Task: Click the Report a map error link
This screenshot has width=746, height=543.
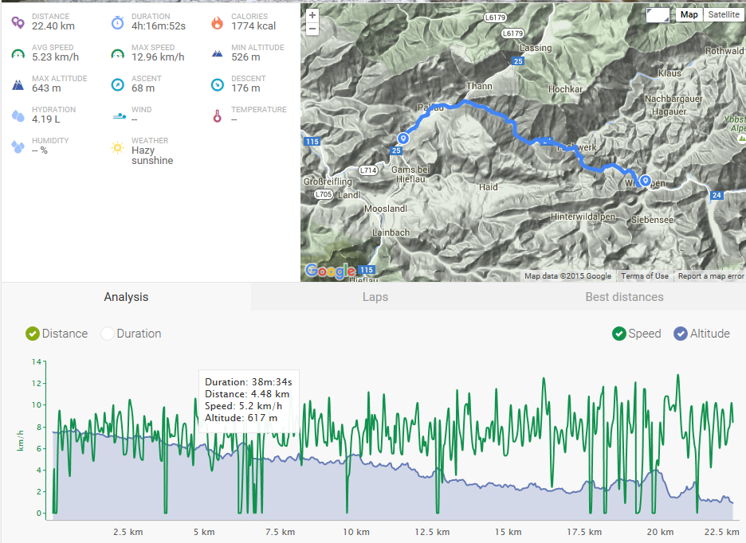Action: (711, 275)
